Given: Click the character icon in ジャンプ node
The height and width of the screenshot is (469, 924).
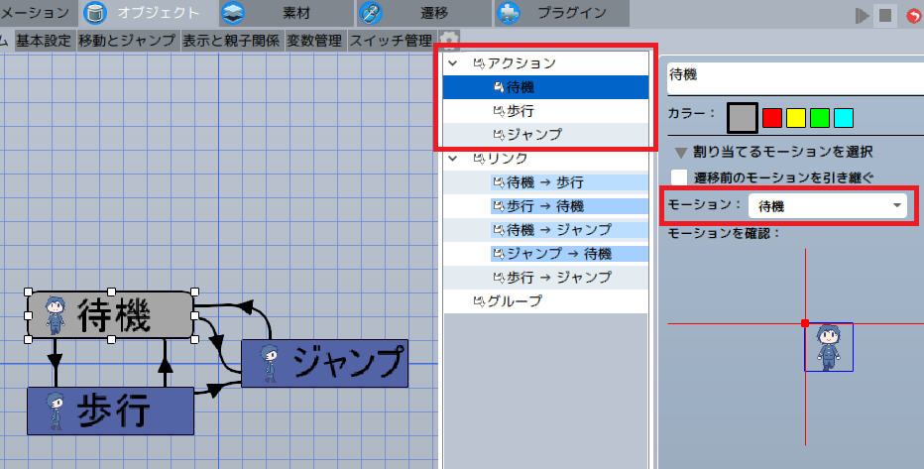Looking at the screenshot, I should click(x=269, y=363).
